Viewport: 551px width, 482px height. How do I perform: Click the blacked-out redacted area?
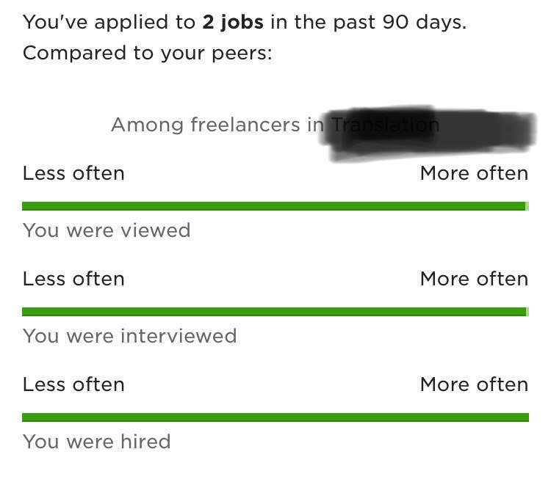pos(428,131)
